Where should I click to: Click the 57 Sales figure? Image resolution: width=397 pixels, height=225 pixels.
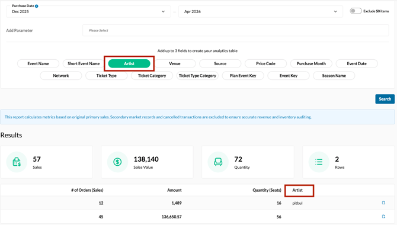click(37, 159)
